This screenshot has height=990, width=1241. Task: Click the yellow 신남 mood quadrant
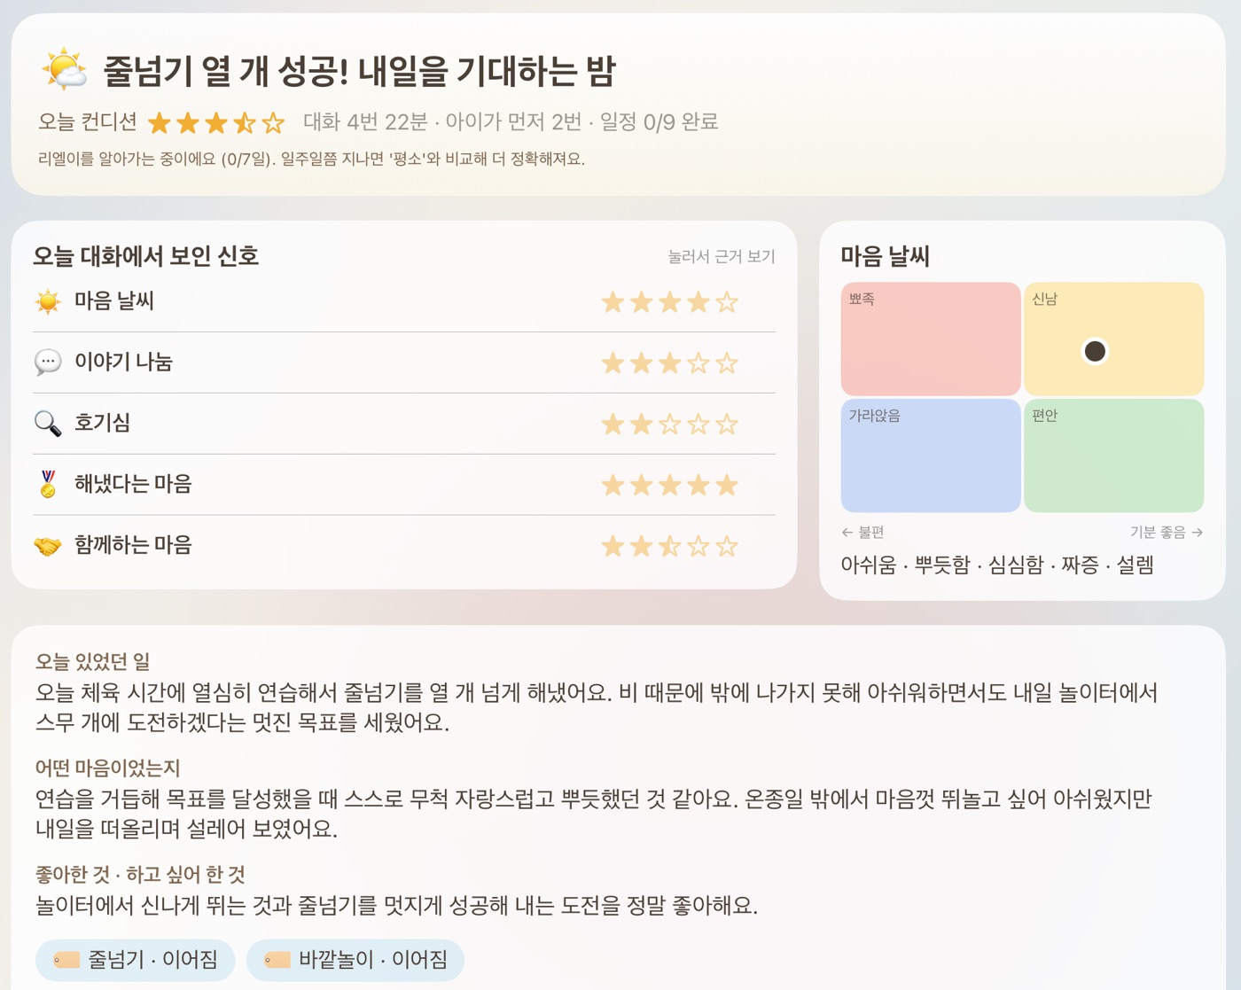click(1114, 339)
